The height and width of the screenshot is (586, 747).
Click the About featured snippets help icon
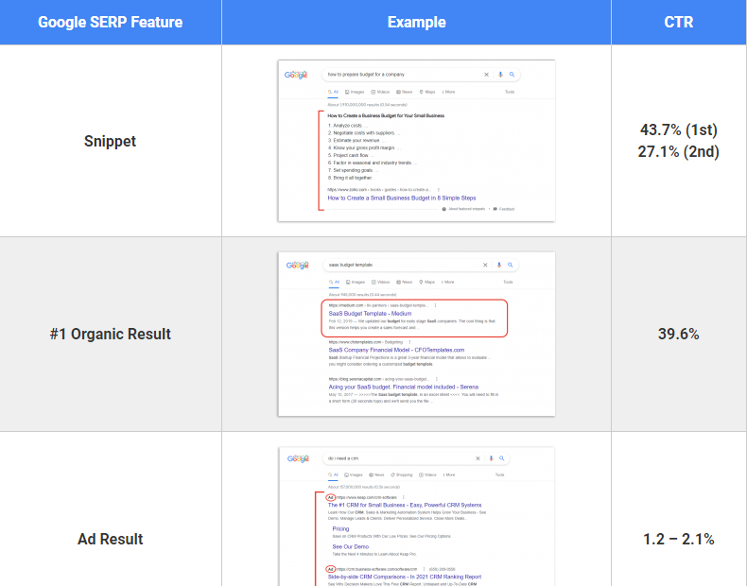pos(444,209)
